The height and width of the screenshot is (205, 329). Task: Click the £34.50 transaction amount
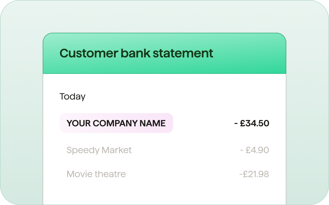pos(254,123)
